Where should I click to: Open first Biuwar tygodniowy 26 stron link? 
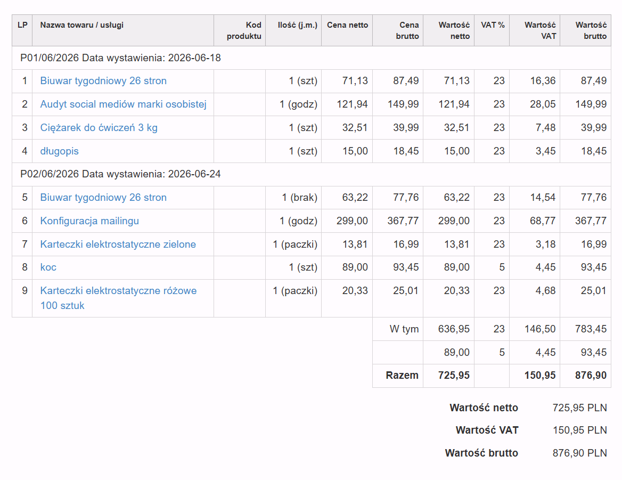[103, 81]
